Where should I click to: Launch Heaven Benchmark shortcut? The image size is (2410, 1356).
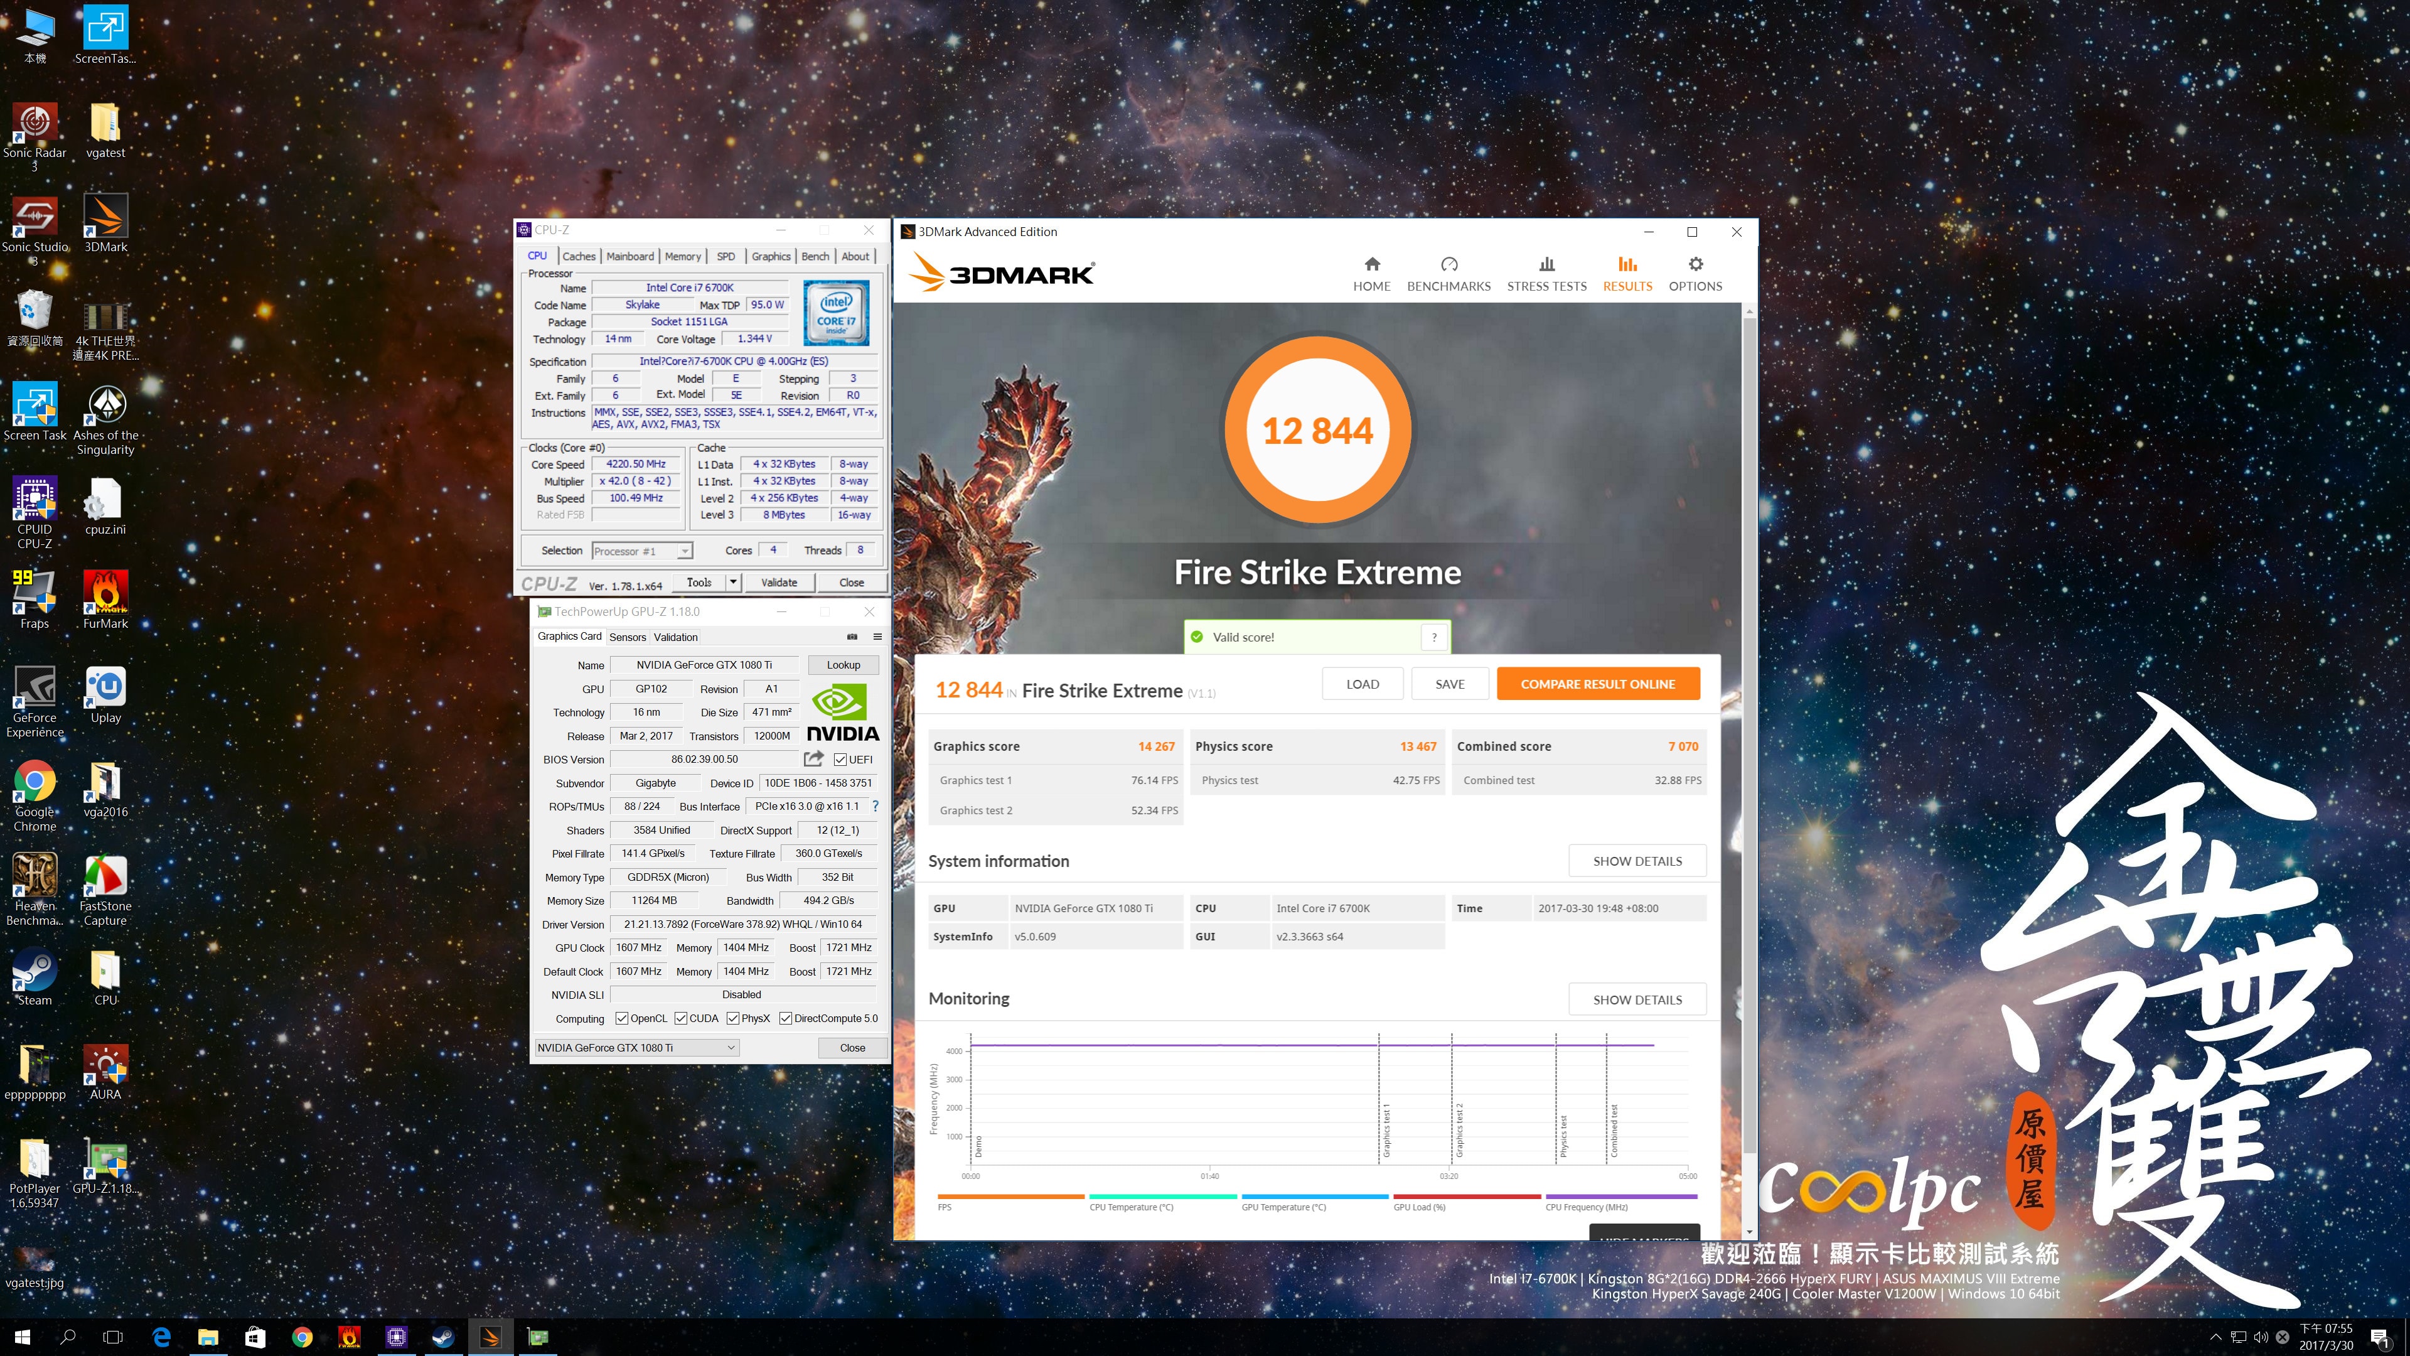pos(35,890)
